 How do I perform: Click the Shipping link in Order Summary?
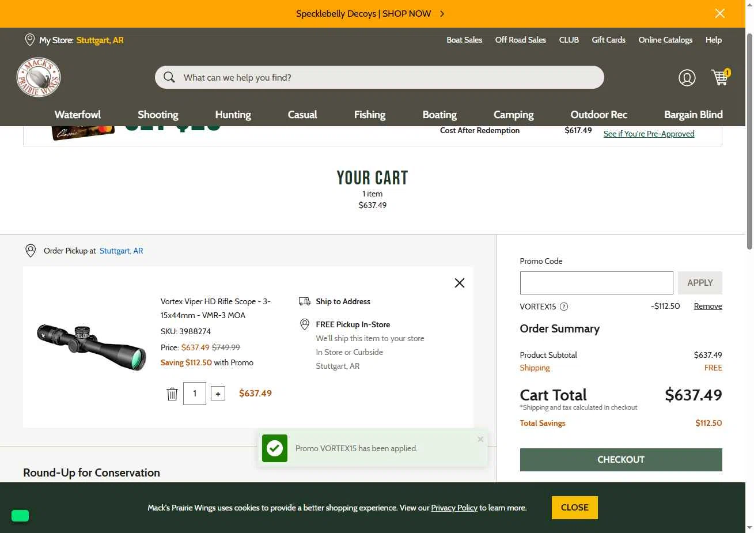(x=535, y=368)
